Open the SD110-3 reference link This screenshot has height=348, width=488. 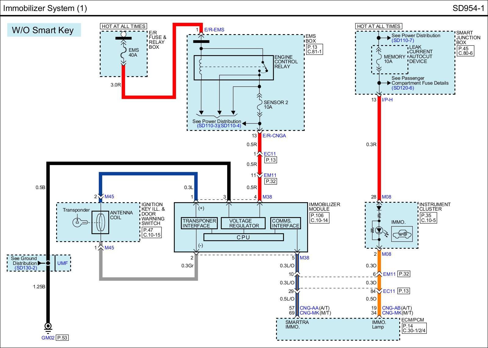click(x=208, y=126)
